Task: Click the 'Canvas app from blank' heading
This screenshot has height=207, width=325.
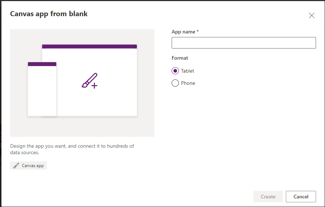Action: coord(49,14)
